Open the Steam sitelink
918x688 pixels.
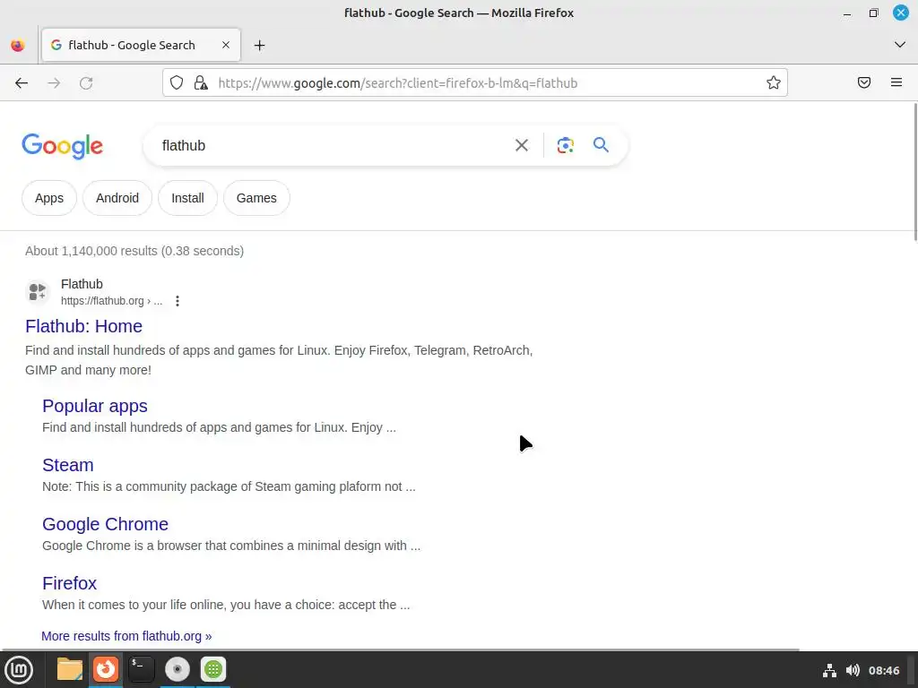tap(68, 465)
